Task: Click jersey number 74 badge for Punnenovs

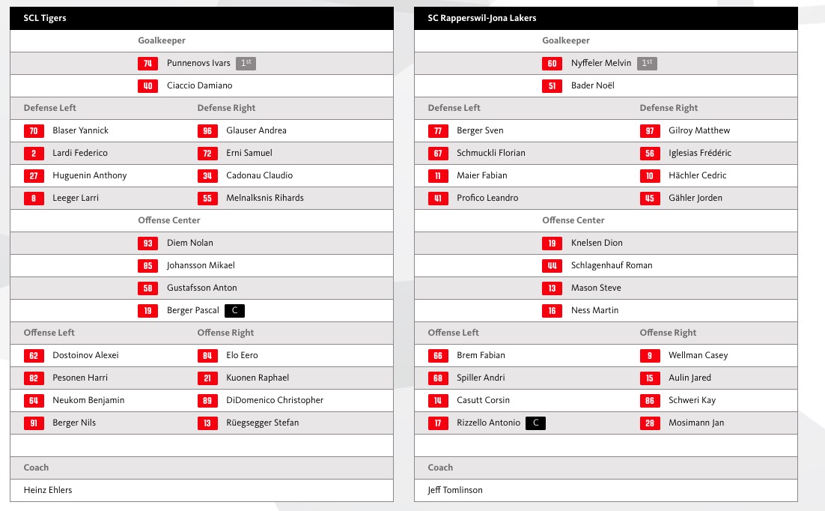Action: 147,64
